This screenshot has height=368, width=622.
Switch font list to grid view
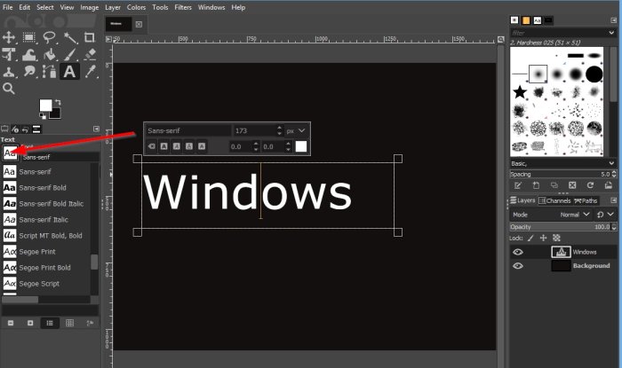[x=70, y=324]
